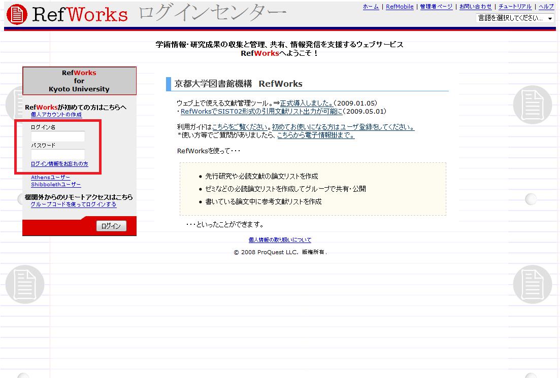Click the RefWorksへようこそ welcome text

[279, 54]
